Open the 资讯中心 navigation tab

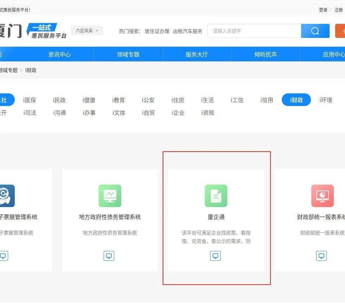(59, 54)
